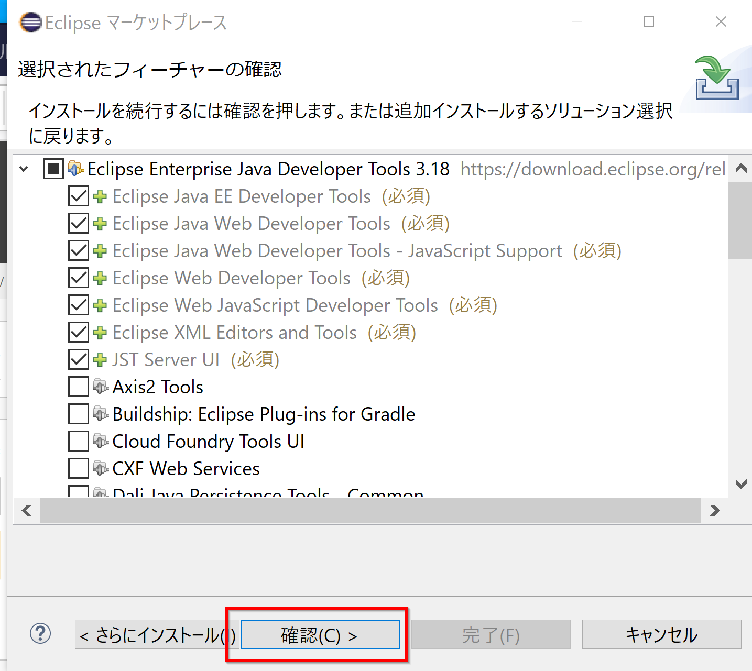Click plus icon of Eclipse Web JavaScript Developer Tools
Image resolution: width=752 pixels, height=671 pixels.
100,305
